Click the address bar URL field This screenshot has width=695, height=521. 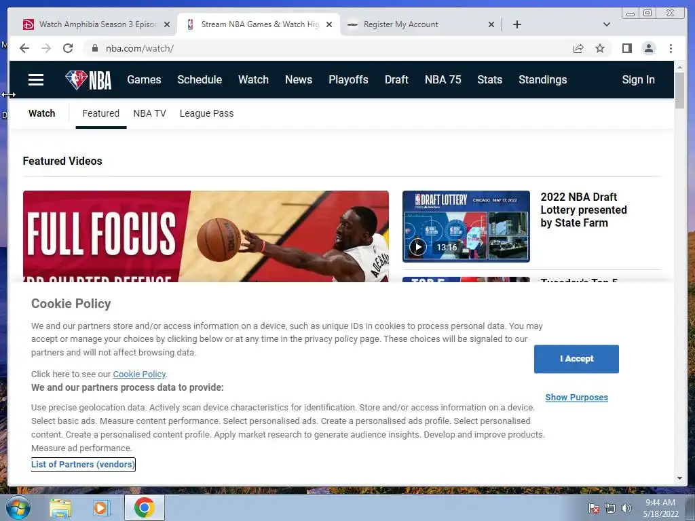(x=328, y=48)
